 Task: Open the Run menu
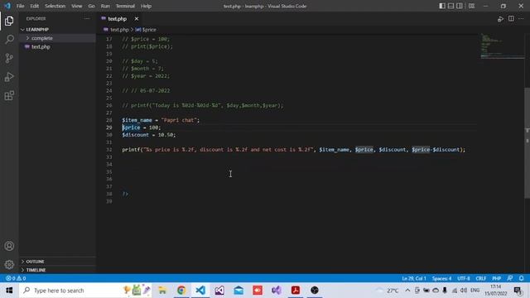[x=105, y=6]
